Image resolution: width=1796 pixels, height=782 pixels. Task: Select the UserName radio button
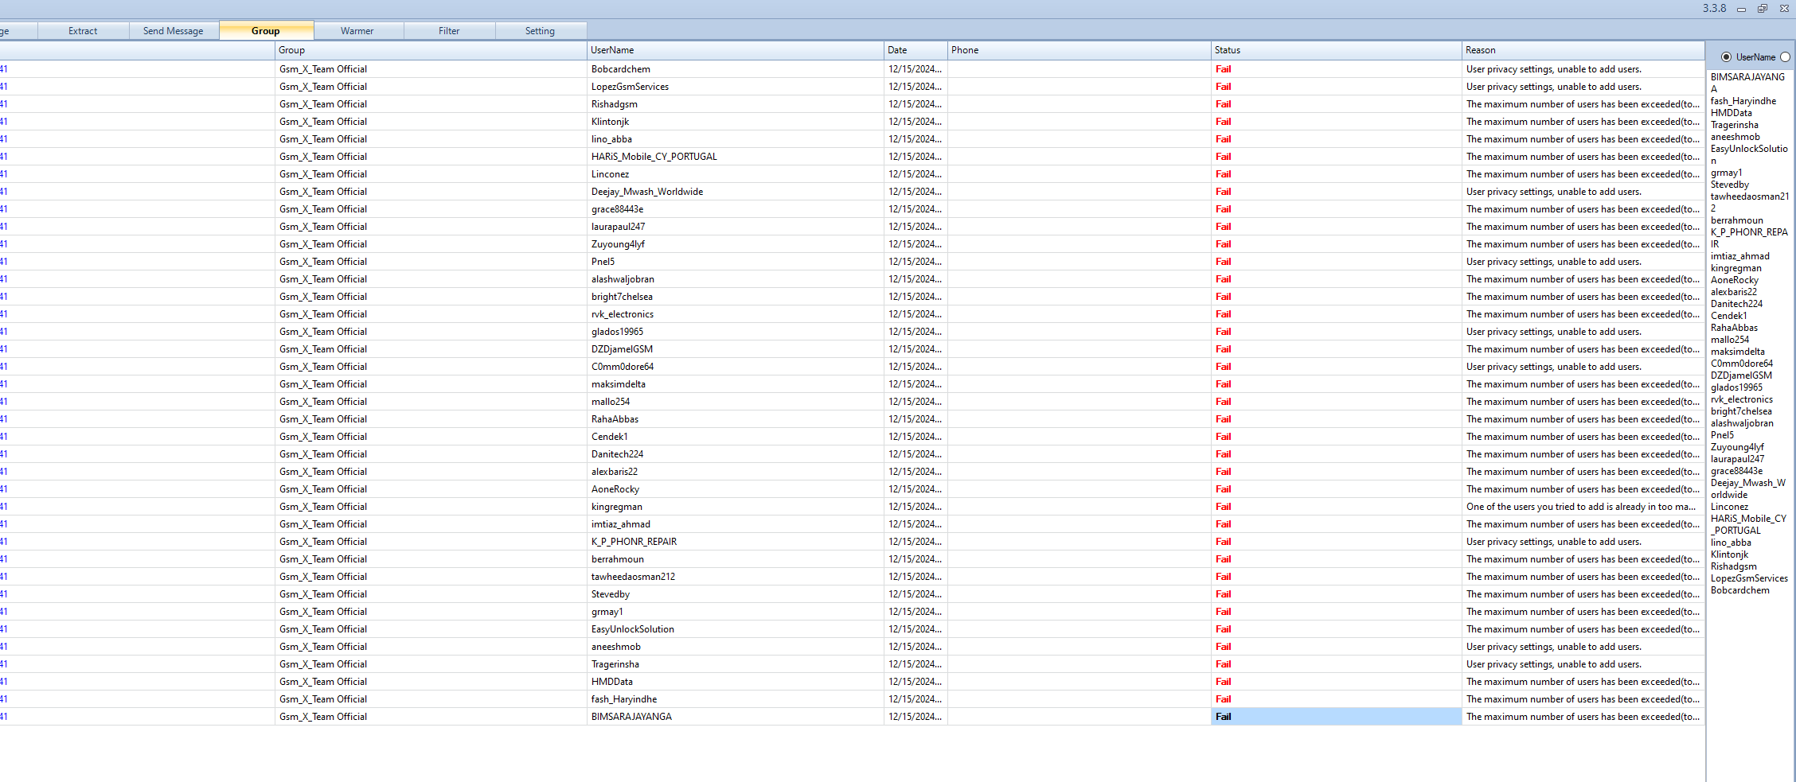point(1726,57)
